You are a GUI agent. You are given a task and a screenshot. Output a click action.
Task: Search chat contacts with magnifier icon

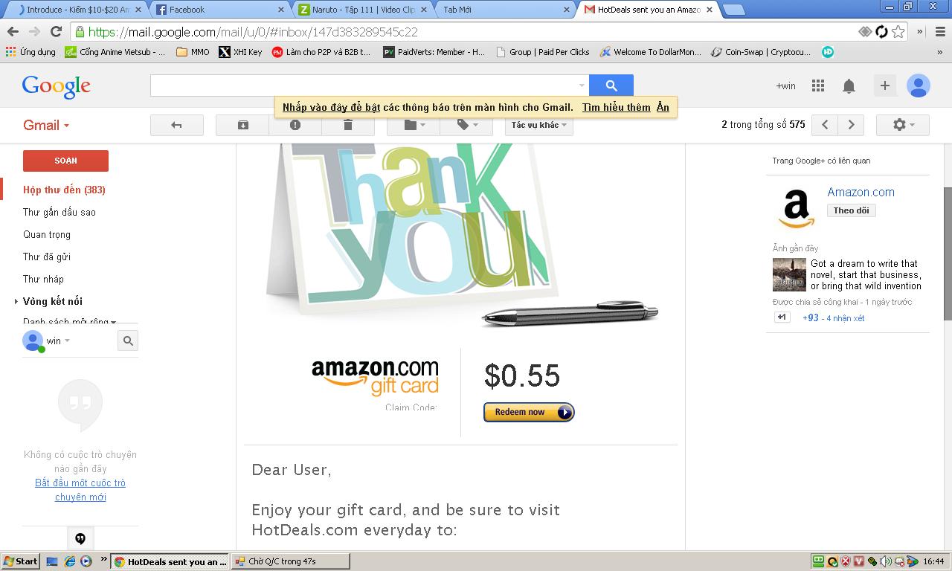coord(128,341)
